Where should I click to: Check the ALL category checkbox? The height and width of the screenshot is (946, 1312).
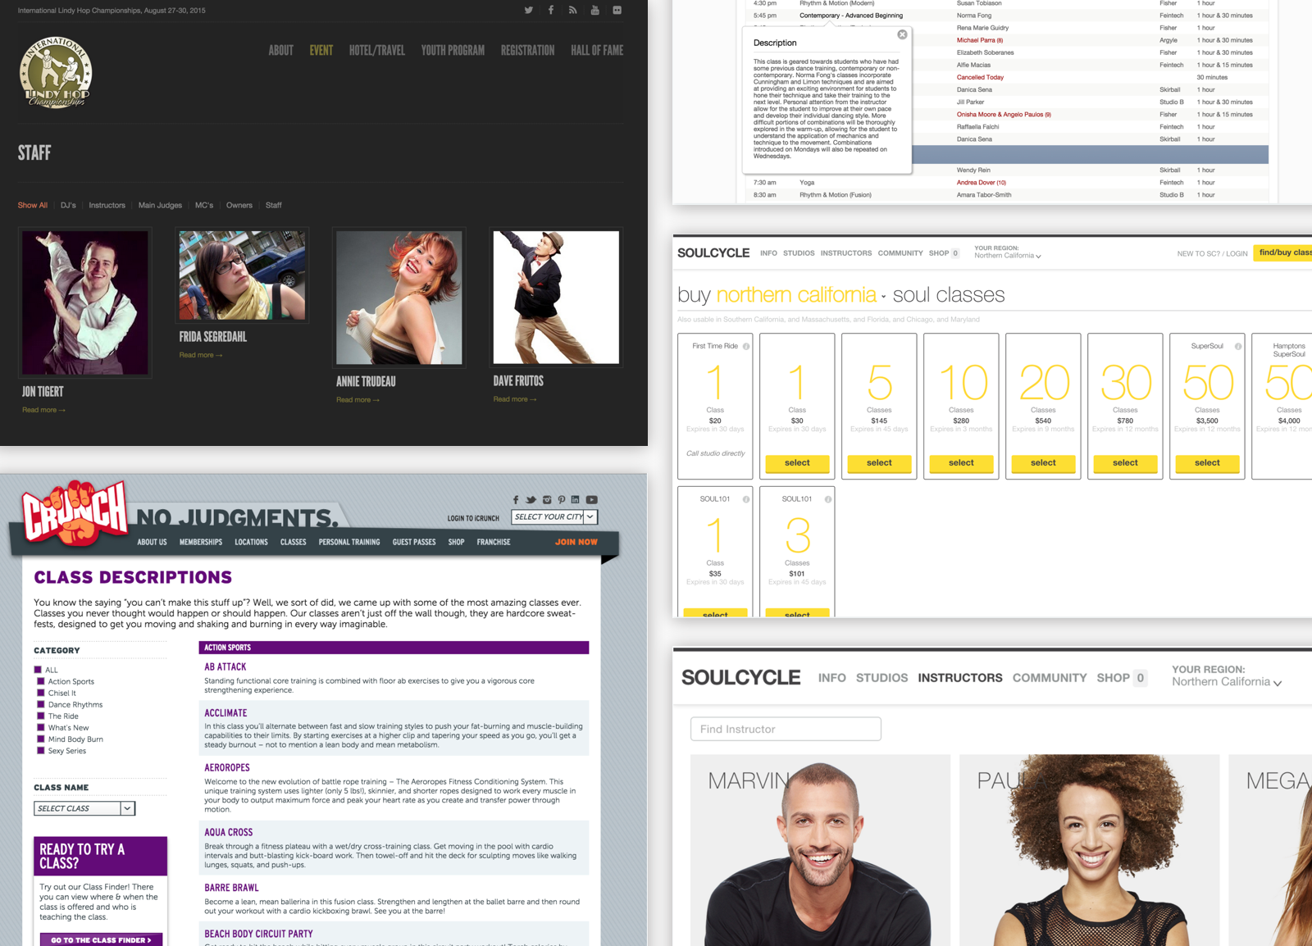(39, 670)
